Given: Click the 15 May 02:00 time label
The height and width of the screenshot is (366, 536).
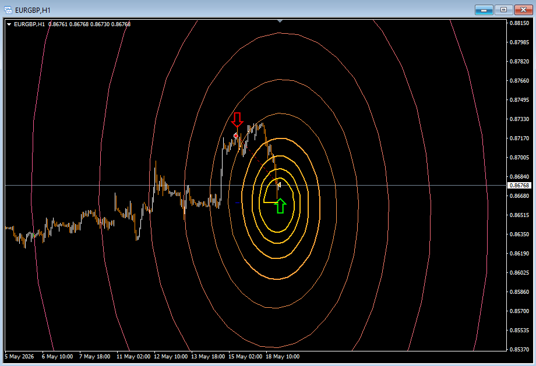Looking at the screenshot, I should pos(245,357).
